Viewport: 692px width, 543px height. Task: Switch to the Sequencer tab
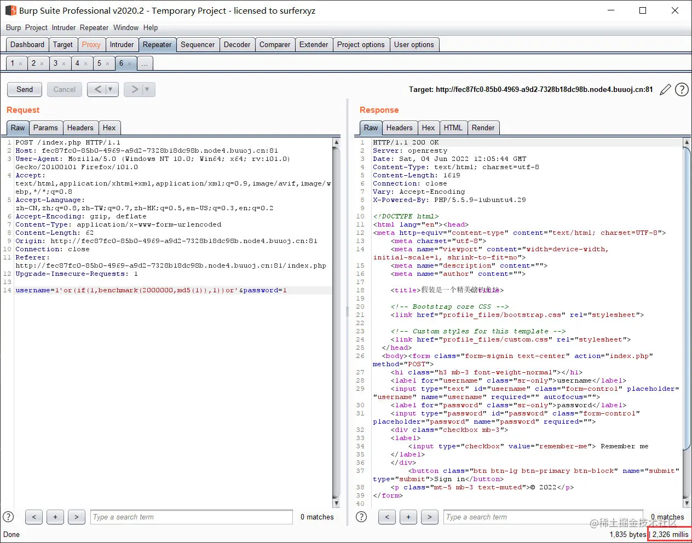pos(198,45)
